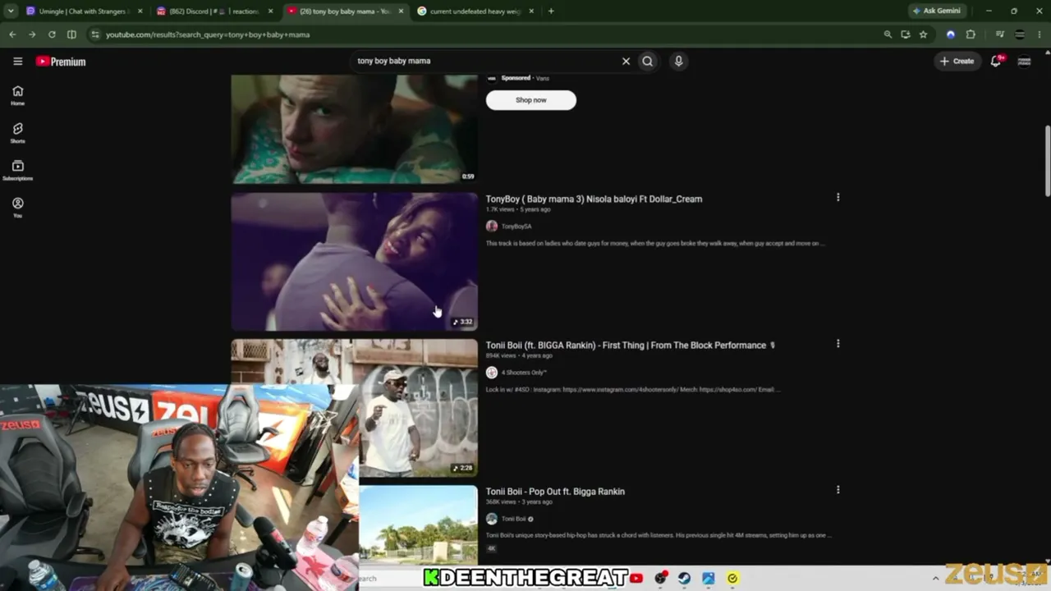This screenshot has width=1051, height=591.
Task: Open the sponsored Vans ad video thumbnail
Action: coord(354,129)
